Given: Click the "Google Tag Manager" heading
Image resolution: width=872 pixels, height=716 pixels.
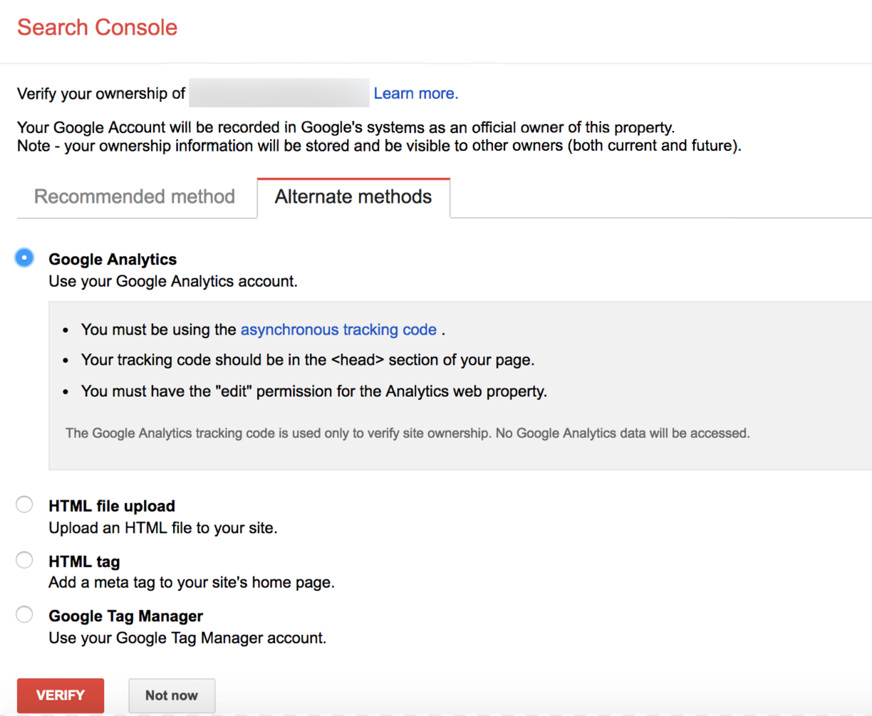Looking at the screenshot, I should [x=126, y=616].
